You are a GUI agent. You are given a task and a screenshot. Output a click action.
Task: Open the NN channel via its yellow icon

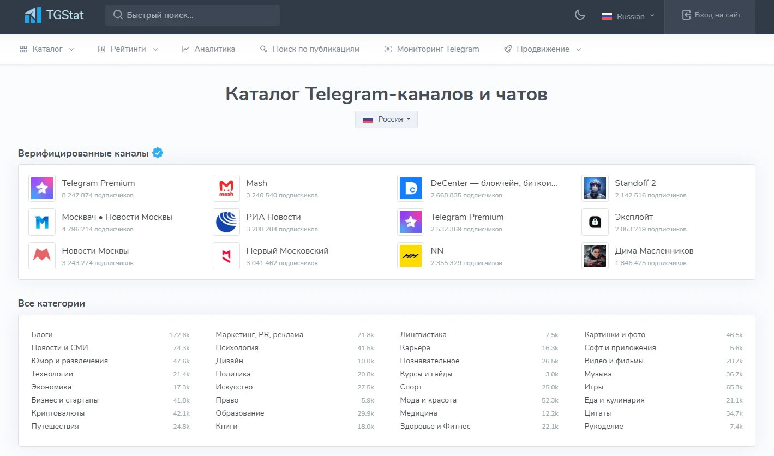point(410,256)
